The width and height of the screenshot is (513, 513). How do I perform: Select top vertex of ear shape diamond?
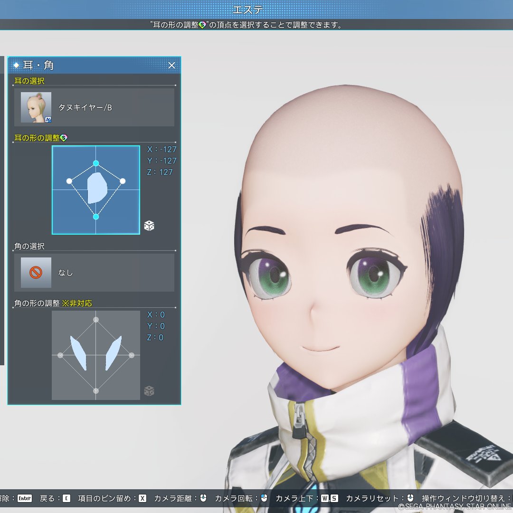(96, 163)
